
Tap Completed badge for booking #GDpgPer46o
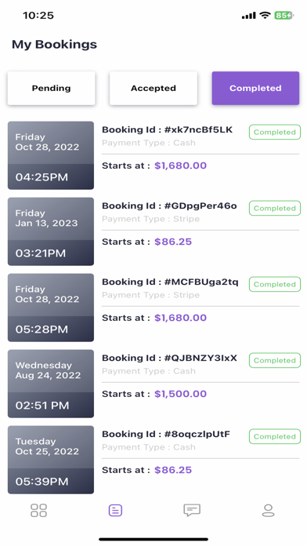point(275,208)
